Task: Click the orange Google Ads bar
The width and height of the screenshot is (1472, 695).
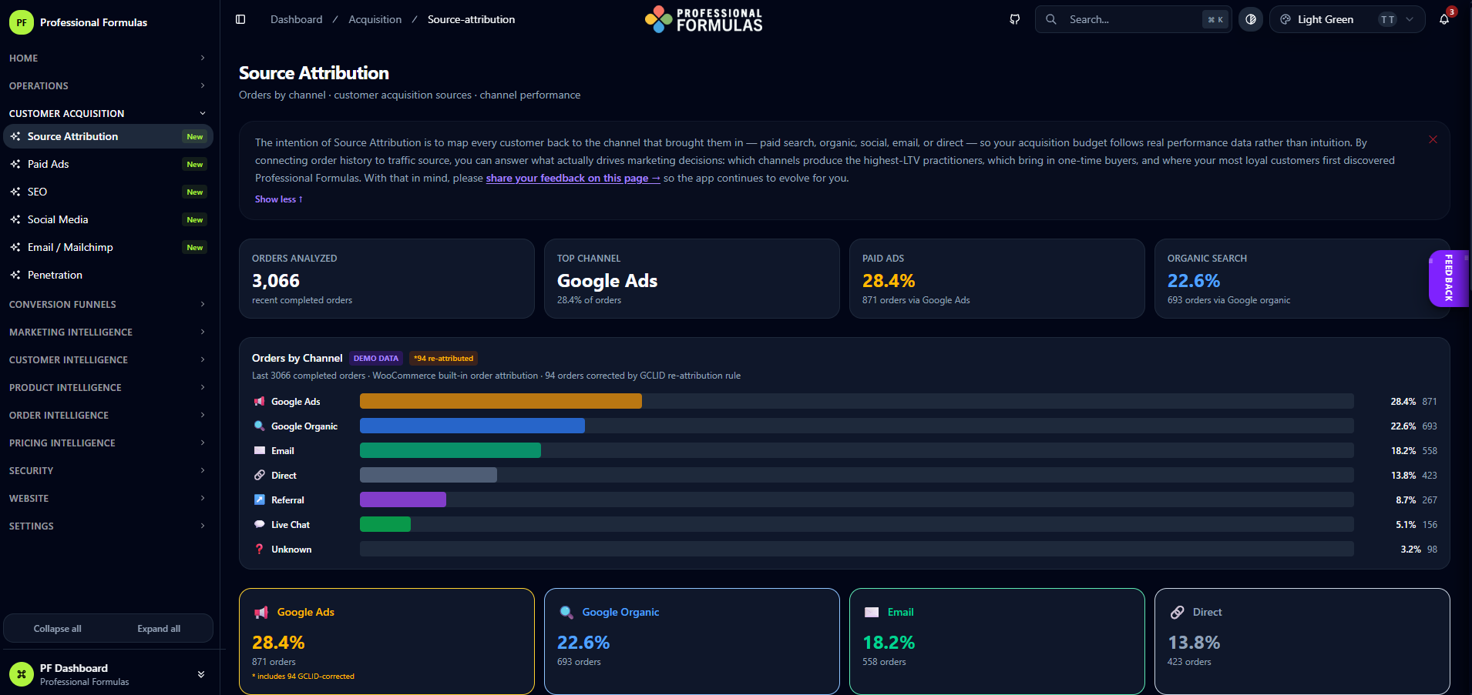Action: 501,401
